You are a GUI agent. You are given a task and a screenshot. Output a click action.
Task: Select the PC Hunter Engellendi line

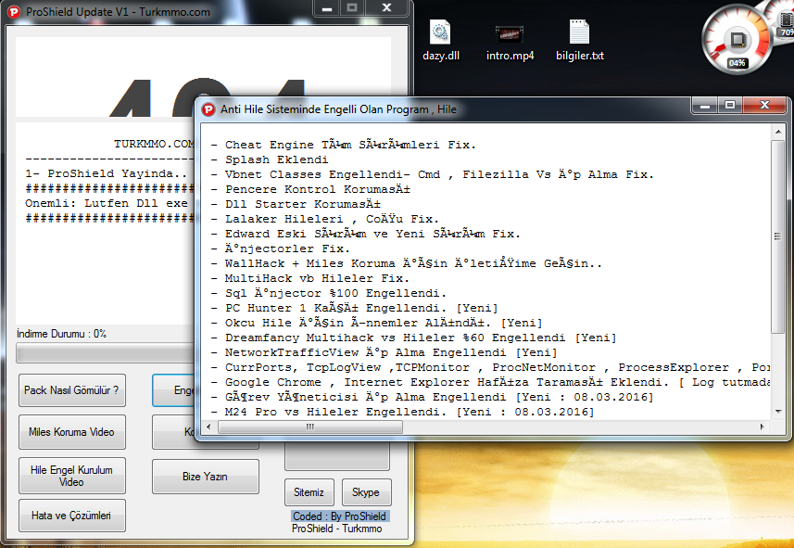pyautogui.click(x=355, y=308)
